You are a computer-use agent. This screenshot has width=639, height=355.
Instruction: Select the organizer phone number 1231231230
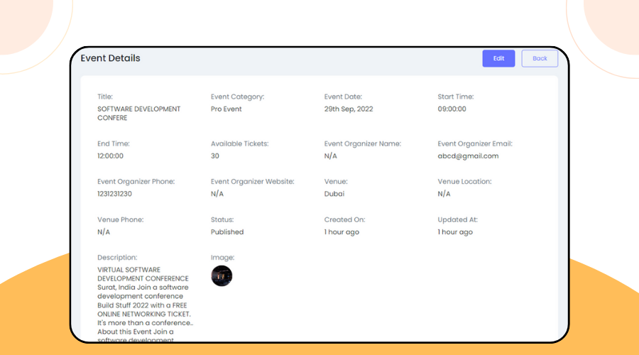coord(114,194)
